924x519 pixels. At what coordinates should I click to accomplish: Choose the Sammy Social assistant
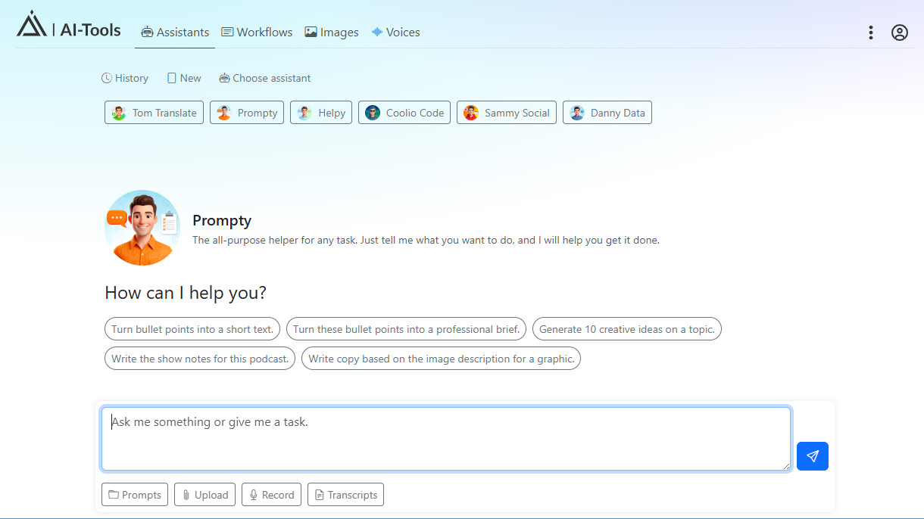(506, 112)
